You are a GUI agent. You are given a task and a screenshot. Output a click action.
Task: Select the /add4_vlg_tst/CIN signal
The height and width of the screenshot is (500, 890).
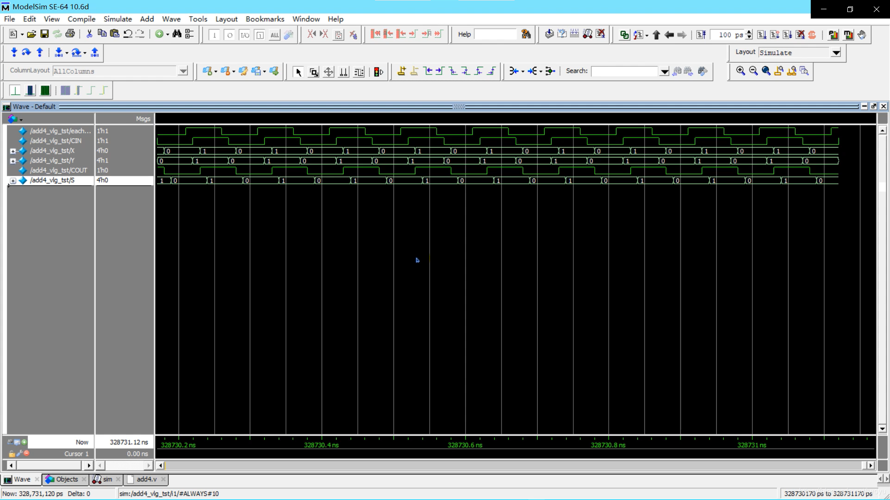pos(56,141)
